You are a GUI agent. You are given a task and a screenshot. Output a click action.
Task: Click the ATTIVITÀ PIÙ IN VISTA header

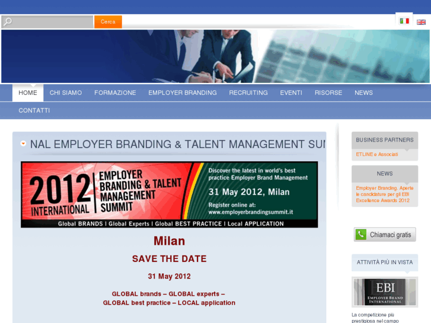[x=385, y=262]
